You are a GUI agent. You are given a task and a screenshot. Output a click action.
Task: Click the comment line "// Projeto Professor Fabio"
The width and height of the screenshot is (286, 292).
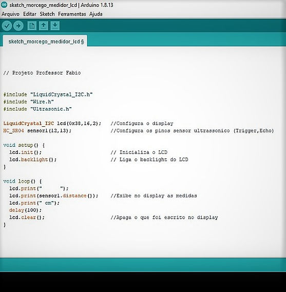tap(42, 73)
